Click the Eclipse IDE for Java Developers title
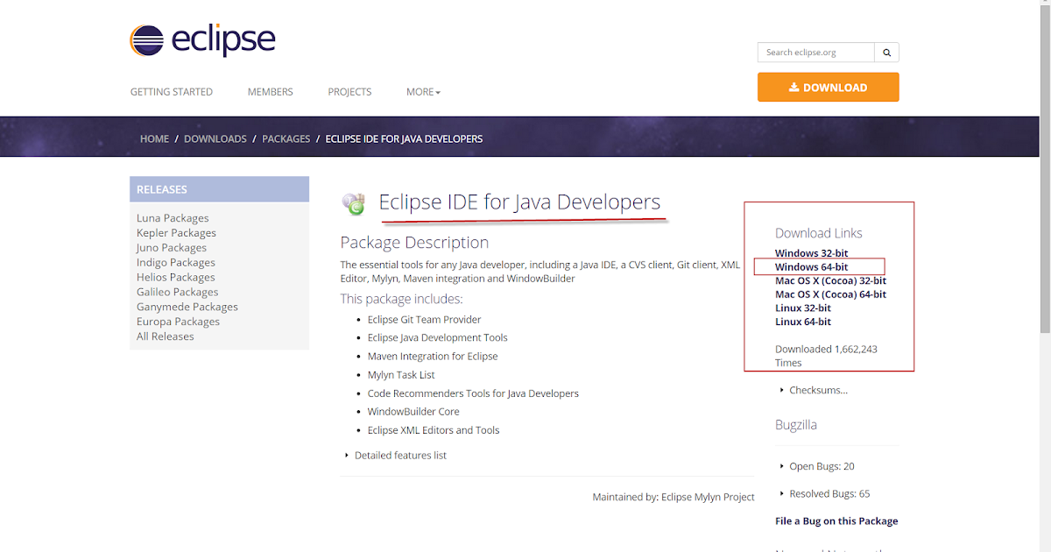The width and height of the screenshot is (1051, 552). 519,202
